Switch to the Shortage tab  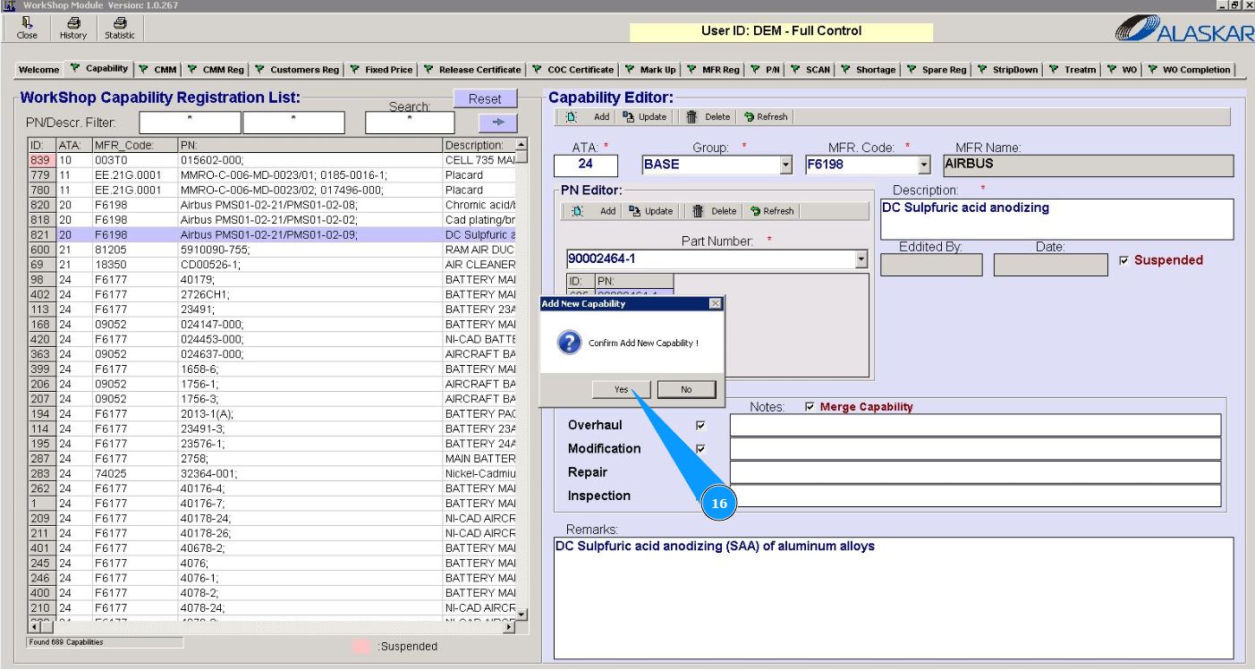[x=868, y=70]
